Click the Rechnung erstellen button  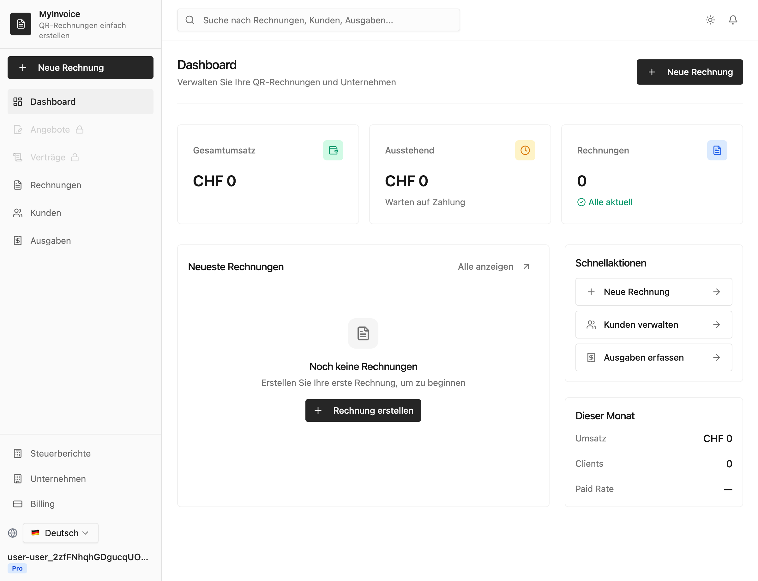(x=363, y=410)
